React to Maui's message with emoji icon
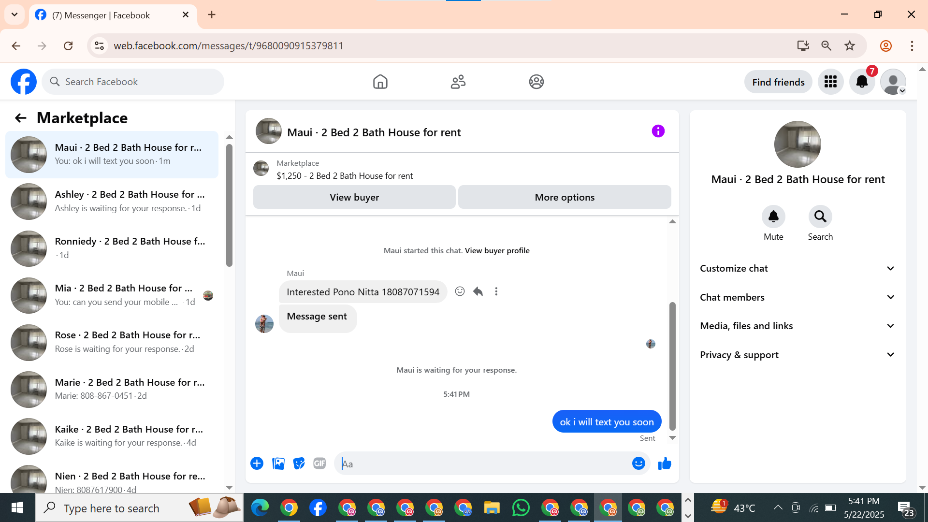 (x=460, y=291)
